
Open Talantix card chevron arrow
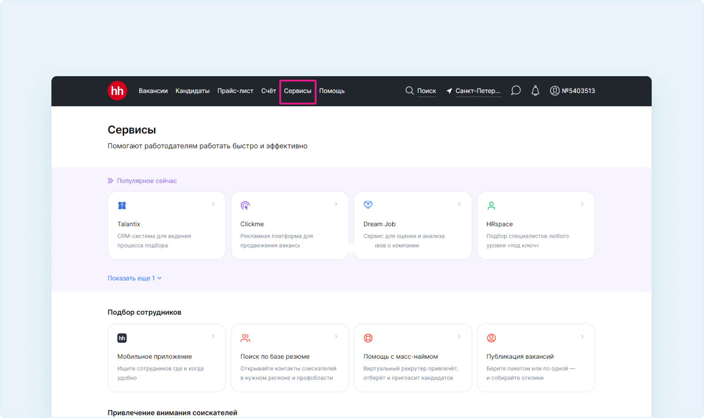point(213,204)
